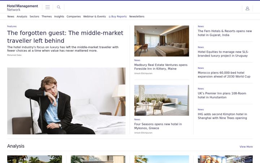Open Hotel Equities SLS Uruguay article
This screenshot has width=260, height=163.
223,54
